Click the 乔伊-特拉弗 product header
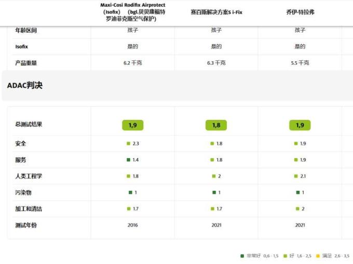This screenshot has height=264, width=353. [300, 12]
